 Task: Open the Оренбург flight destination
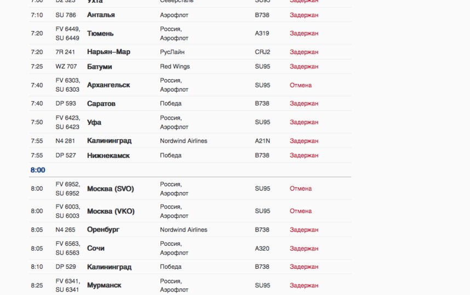pos(103,230)
